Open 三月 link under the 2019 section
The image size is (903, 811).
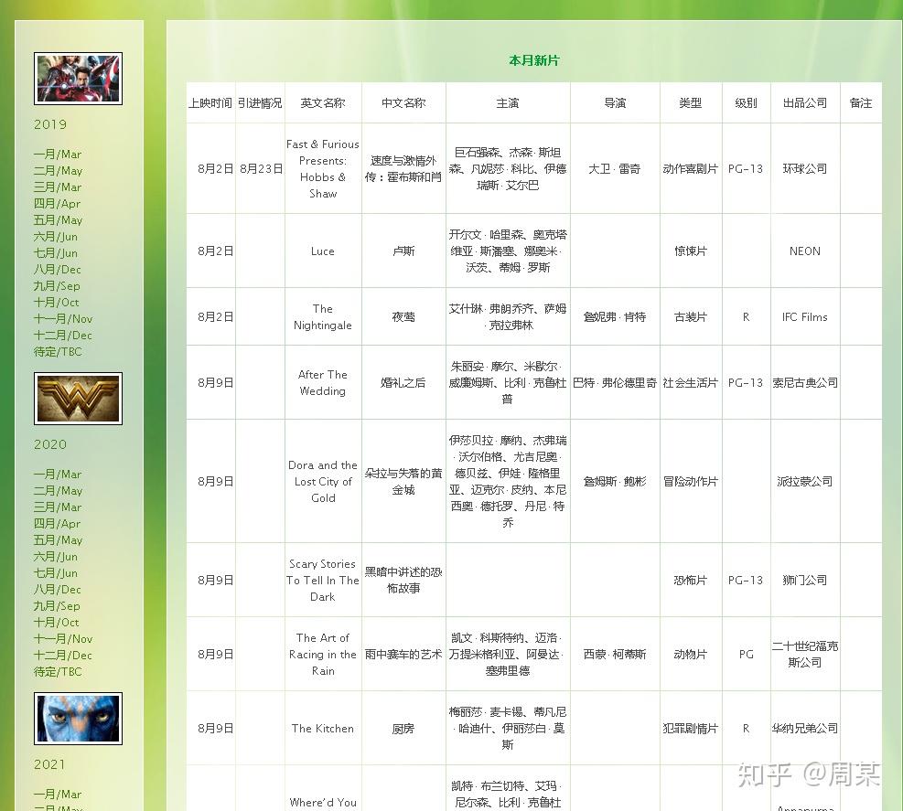[58, 187]
